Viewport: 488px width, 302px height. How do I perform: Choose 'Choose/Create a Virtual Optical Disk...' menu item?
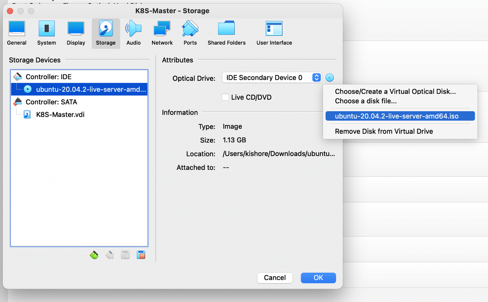click(395, 92)
